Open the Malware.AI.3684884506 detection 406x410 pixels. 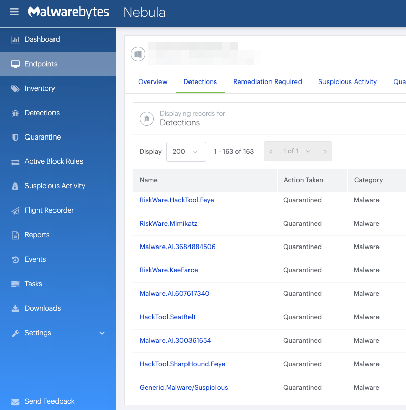178,247
